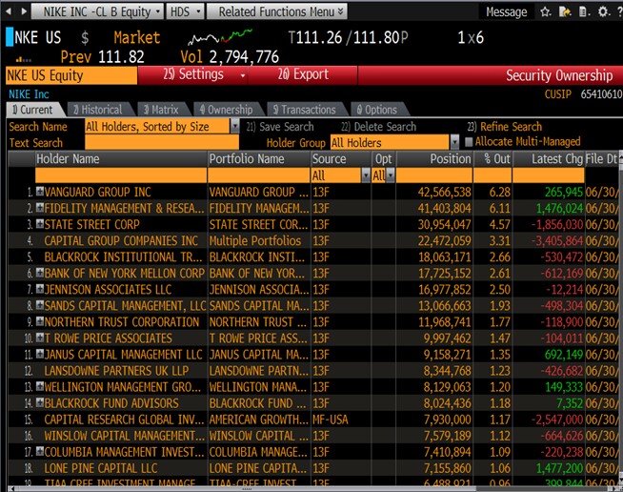This screenshot has height=492, width=623.
Task: Select Capital Group Companies Inc row
Action: tap(314, 240)
